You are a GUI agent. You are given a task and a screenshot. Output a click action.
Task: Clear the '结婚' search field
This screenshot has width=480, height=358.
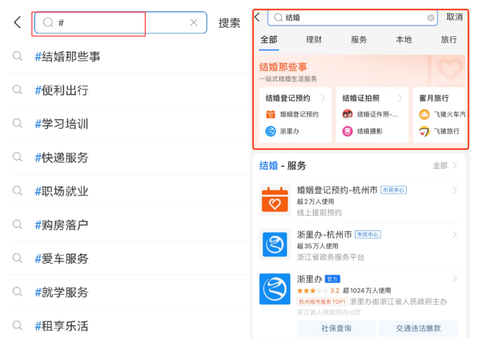click(x=431, y=18)
